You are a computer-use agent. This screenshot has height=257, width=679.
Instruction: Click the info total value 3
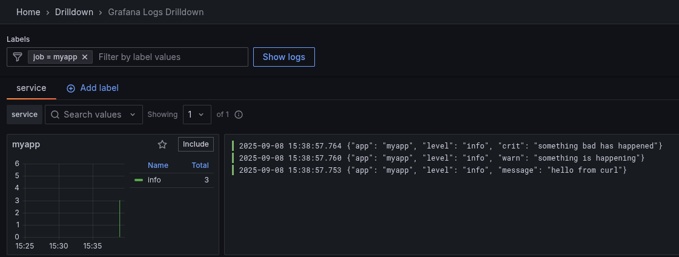[207, 179]
